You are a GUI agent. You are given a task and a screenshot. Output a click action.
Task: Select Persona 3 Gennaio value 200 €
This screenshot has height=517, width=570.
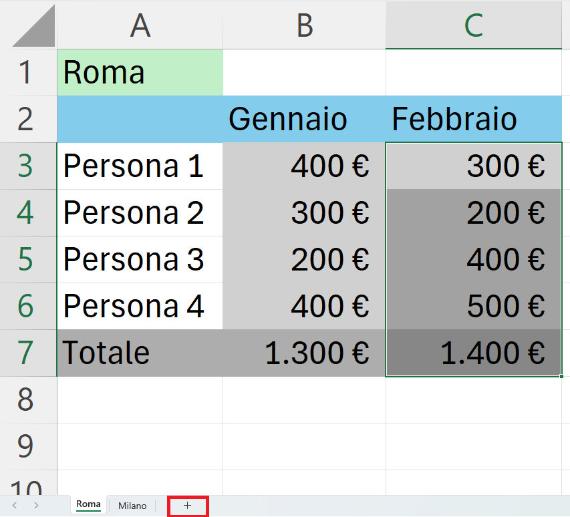[x=304, y=259]
